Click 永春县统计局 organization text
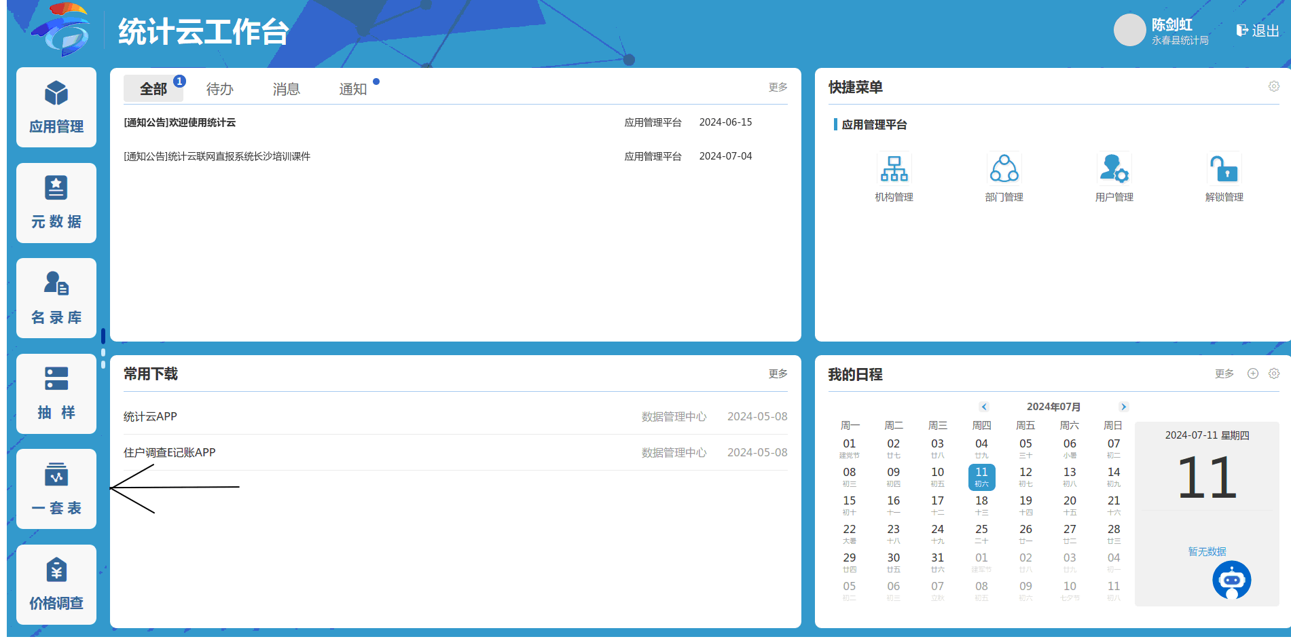The image size is (1291, 639). click(x=1180, y=41)
